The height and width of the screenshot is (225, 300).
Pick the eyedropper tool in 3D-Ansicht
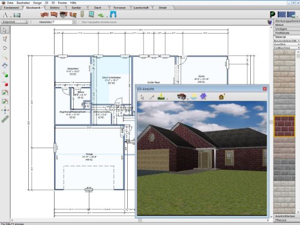(152, 97)
